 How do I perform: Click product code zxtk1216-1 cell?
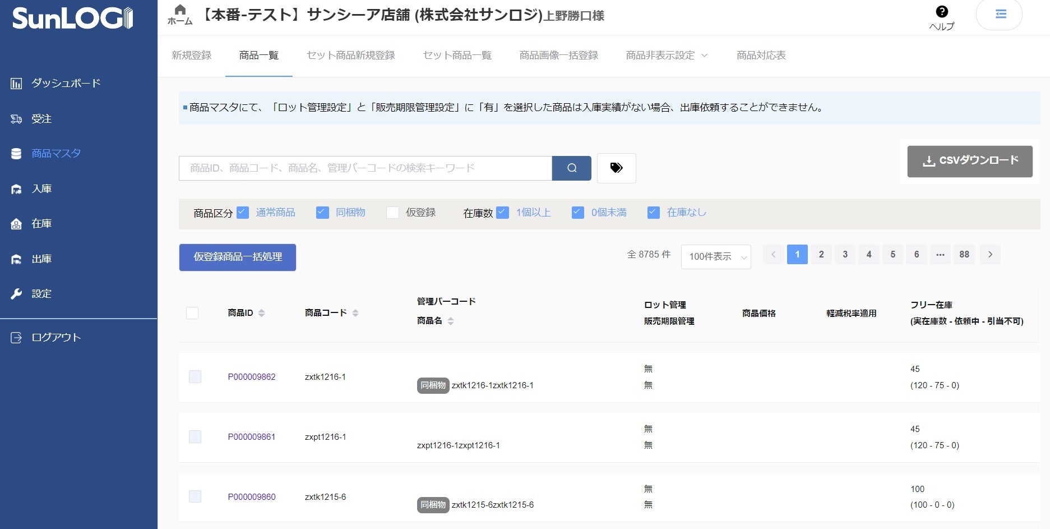pos(325,377)
